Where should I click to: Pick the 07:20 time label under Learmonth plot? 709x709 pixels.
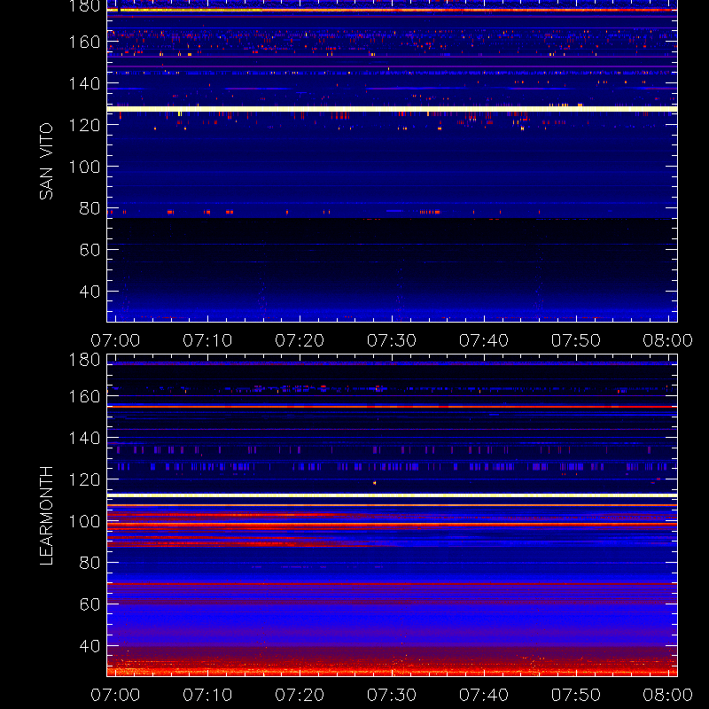click(300, 695)
